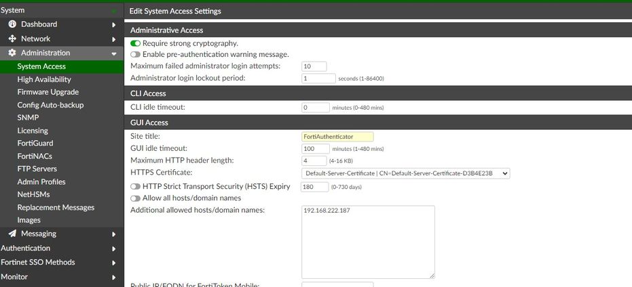This screenshot has height=287, width=632.
Task: Click the Messaging paper plane icon
Action: [x=12, y=234]
